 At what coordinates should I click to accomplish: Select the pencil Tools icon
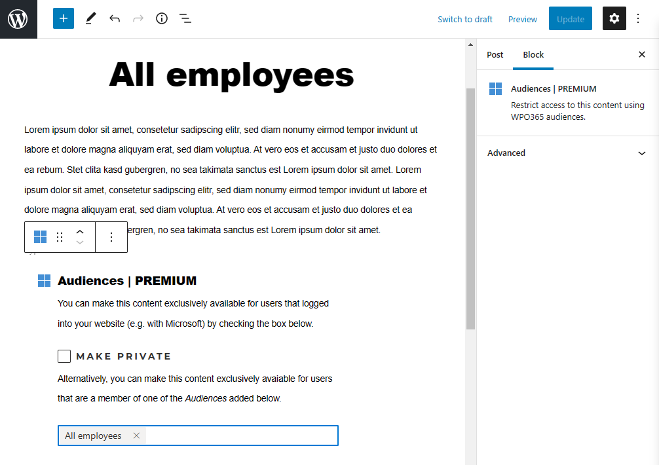click(91, 18)
